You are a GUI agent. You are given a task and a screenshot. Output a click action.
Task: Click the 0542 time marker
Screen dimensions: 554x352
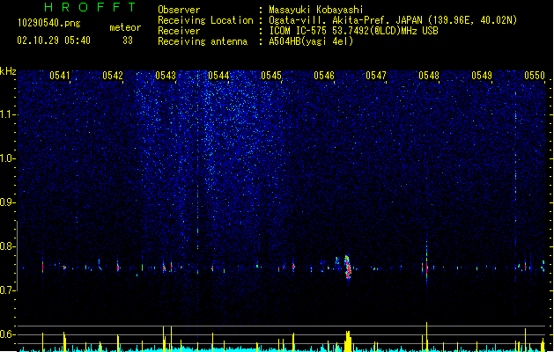click(113, 76)
